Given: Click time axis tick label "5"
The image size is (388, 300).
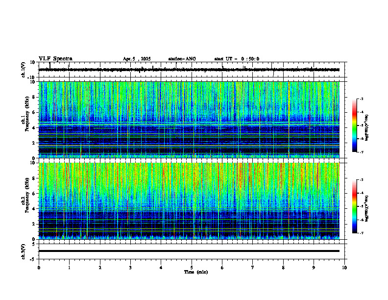Looking at the screenshot, I should coord(192,268).
